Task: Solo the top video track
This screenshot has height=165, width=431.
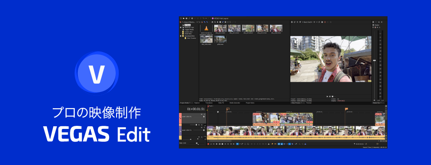Action: click(x=205, y=114)
